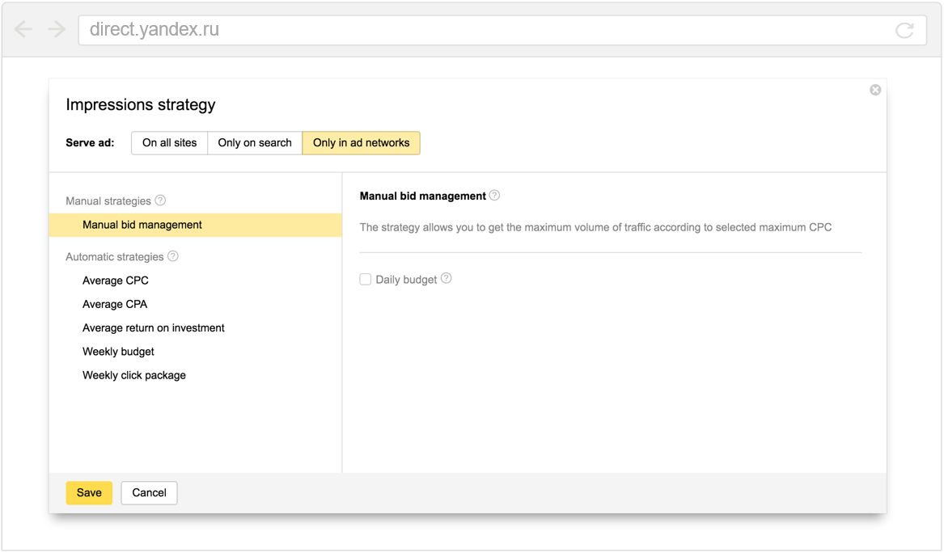944x553 pixels.
Task: Click the browser back arrow
Action: point(23,30)
